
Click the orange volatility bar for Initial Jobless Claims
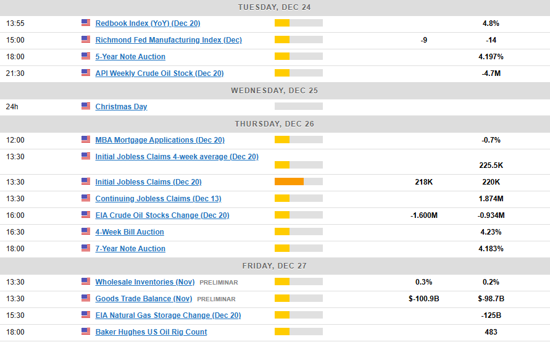tap(289, 181)
